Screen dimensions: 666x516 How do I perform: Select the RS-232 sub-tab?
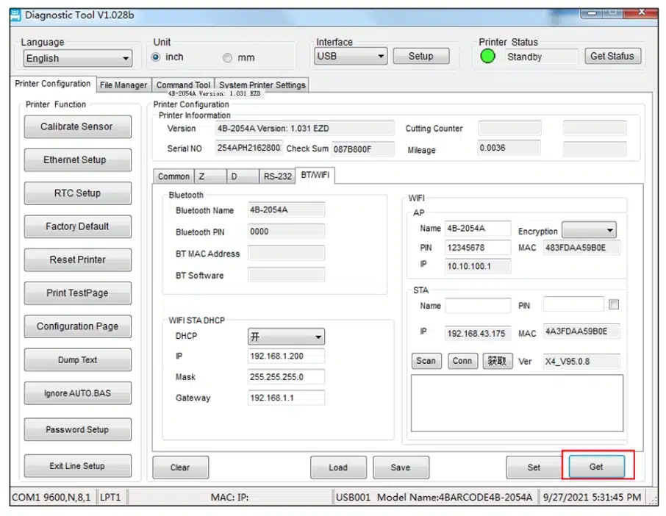point(278,176)
